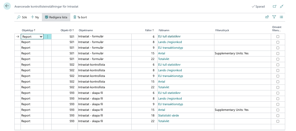Screen dimensions: 296x131
Task: Toggle checkbox for first EU tull statistiknr row
Action: pos(278,37)
